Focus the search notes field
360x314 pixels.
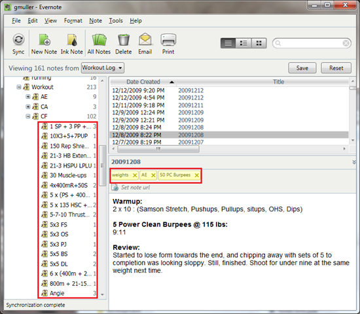pyautogui.click(x=311, y=43)
